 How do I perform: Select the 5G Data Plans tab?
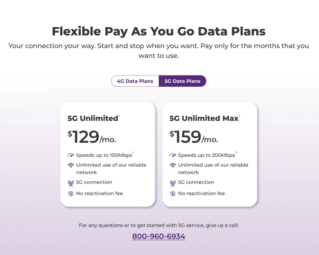click(x=182, y=81)
